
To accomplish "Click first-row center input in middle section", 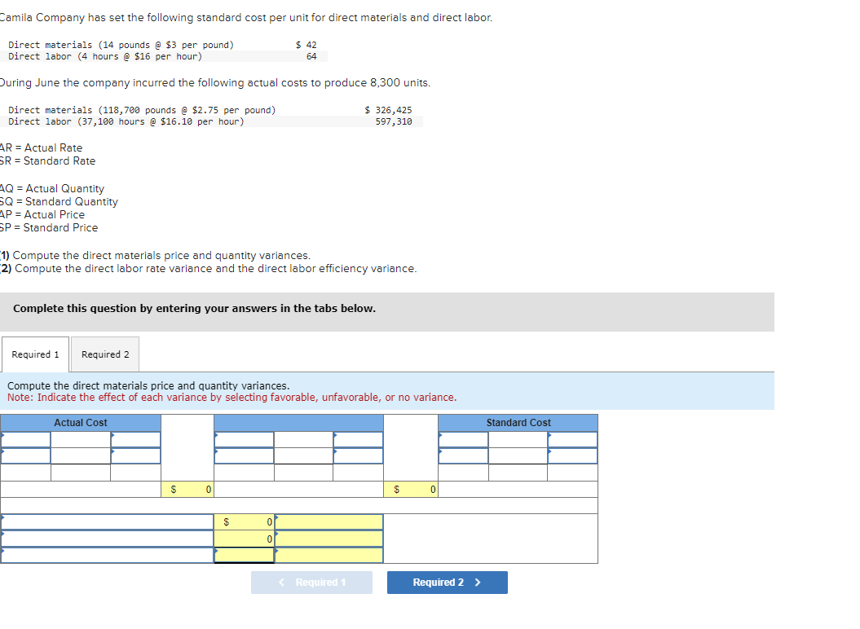I will pos(303,439).
